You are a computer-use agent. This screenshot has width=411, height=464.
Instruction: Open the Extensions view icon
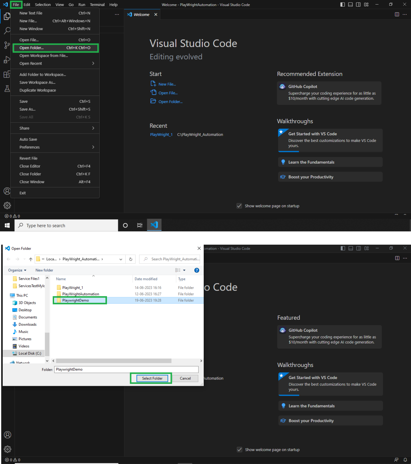click(7, 74)
